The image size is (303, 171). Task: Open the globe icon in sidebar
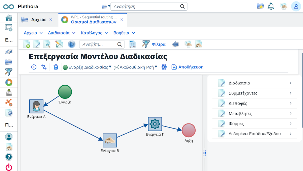click(x=9, y=113)
